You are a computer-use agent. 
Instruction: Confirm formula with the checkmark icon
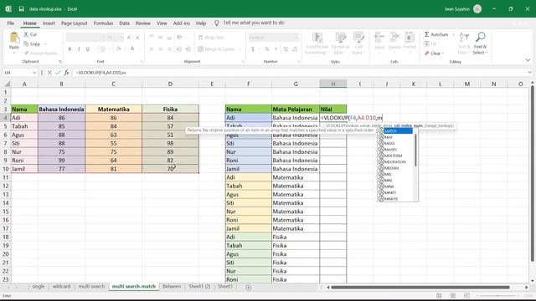(58, 73)
